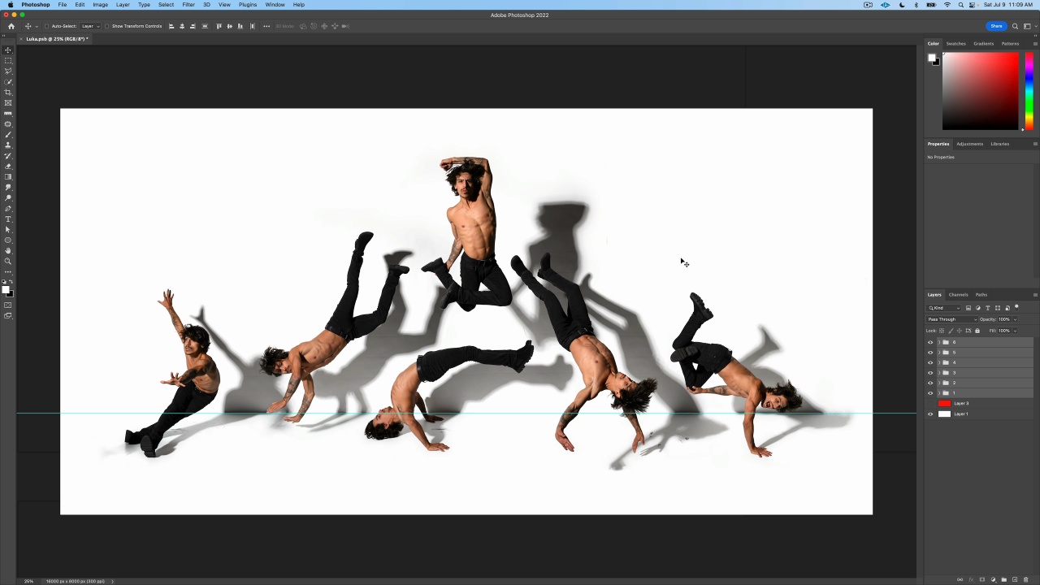
Task: Click the lock image pixels brush icon
Action: coord(951,331)
